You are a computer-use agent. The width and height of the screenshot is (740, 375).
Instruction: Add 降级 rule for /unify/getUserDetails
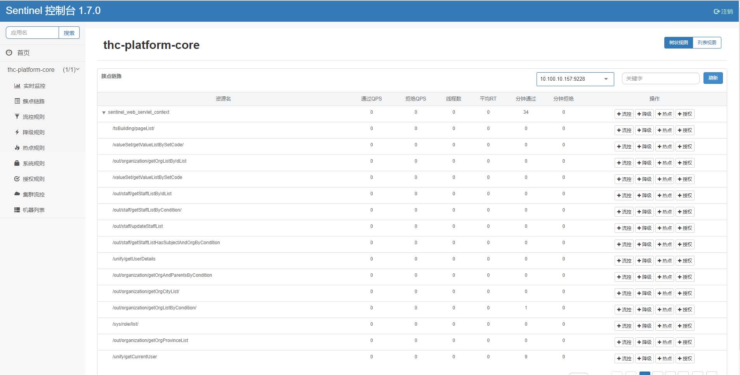(x=644, y=261)
